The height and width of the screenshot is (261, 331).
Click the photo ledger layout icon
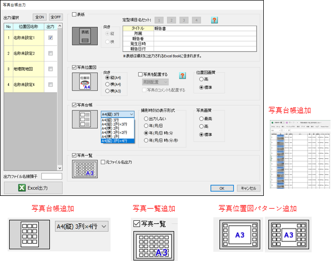(85, 120)
